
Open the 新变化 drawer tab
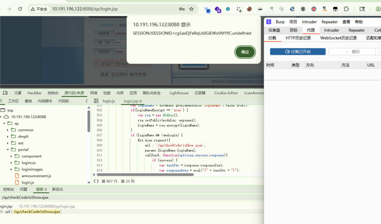[58, 189]
